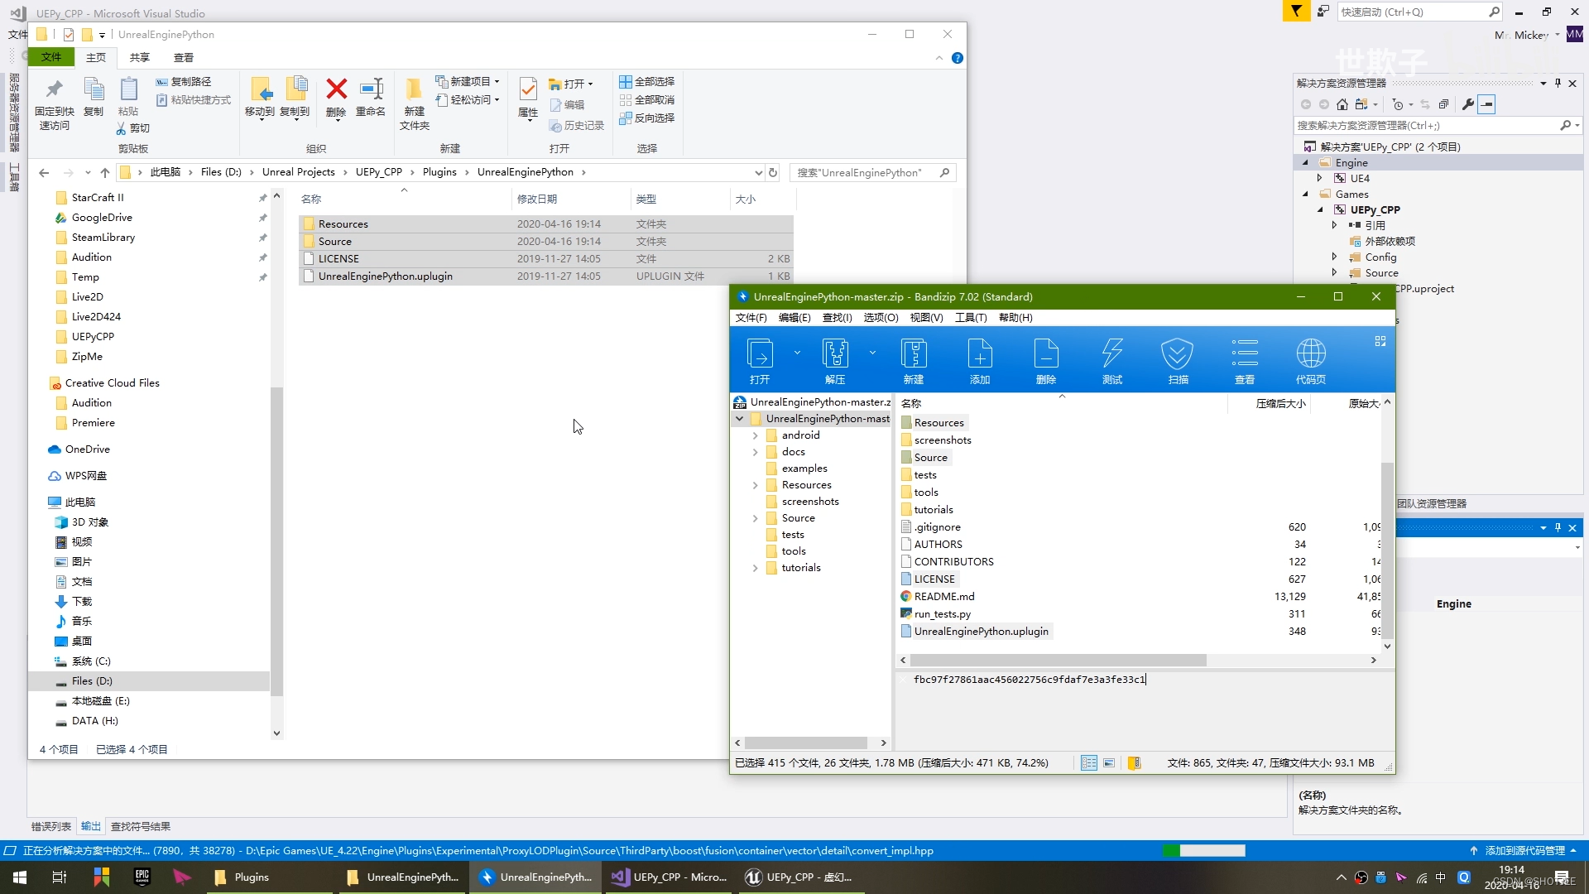Click the 搜索"UnrealEnginePython" search box in Explorer
This screenshot has height=894, width=1589.
coord(872,172)
